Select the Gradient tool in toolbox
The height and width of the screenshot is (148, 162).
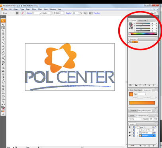pyautogui.click(x=3, y=77)
